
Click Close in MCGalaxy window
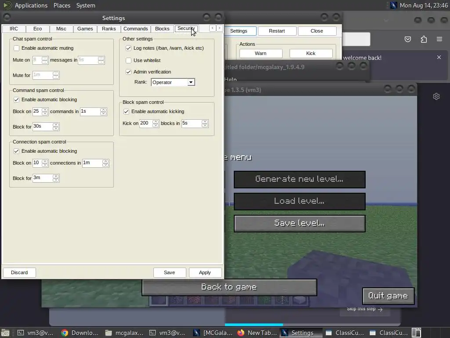(x=317, y=31)
